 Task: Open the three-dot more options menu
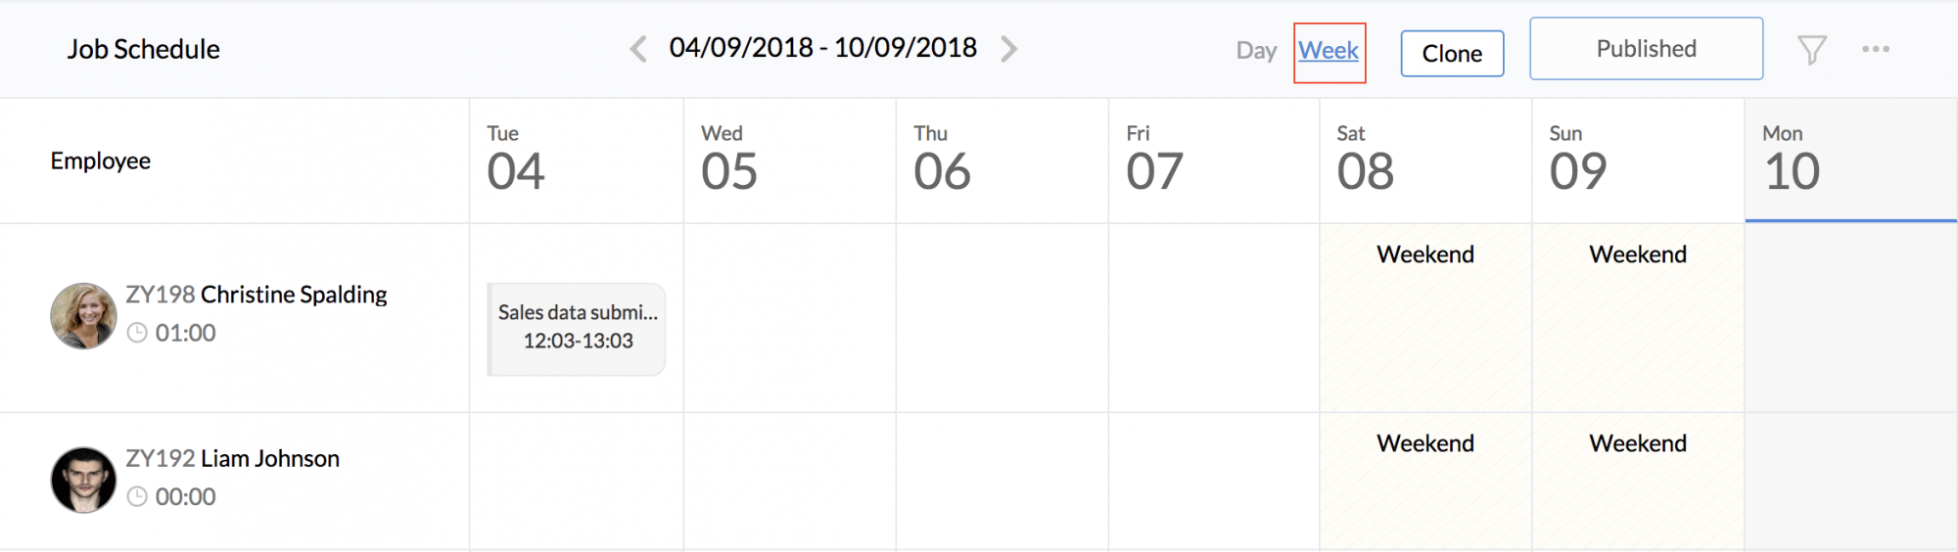[x=1876, y=49]
